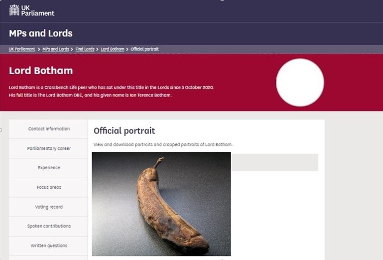View the Voting record section
The height and width of the screenshot is (260, 383).
pyautogui.click(x=49, y=207)
